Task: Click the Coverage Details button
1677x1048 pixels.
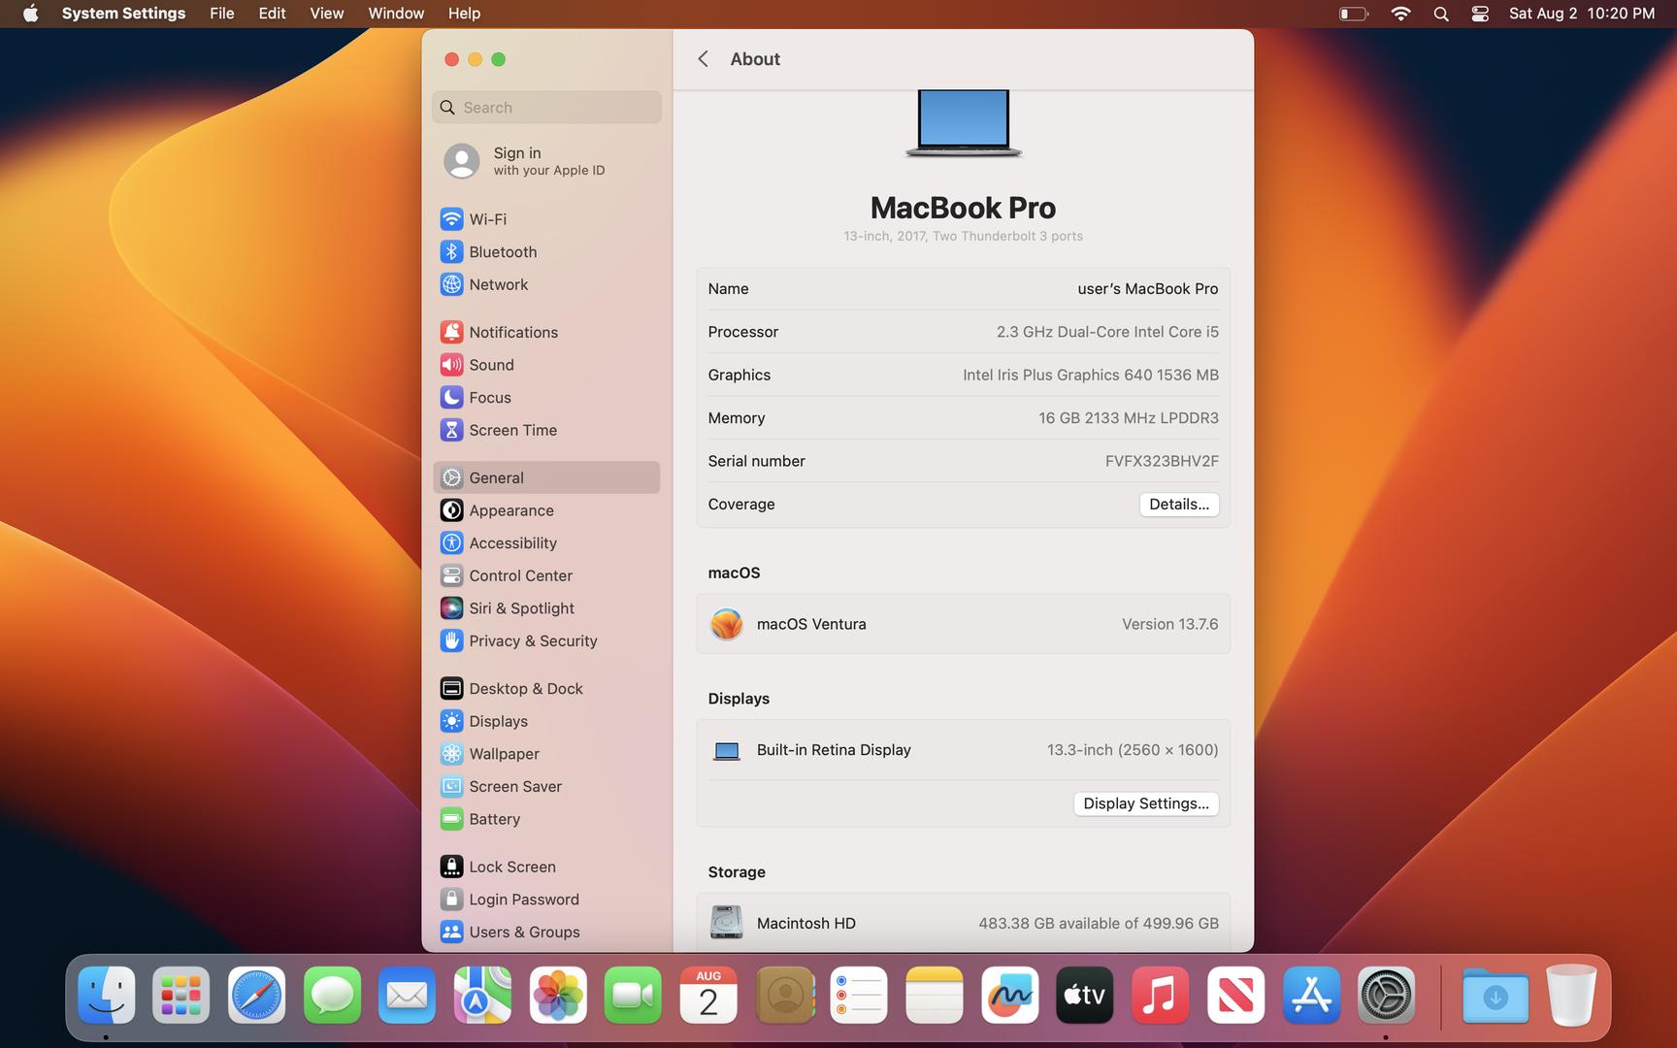Action: pyautogui.click(x=1179, y=505)
